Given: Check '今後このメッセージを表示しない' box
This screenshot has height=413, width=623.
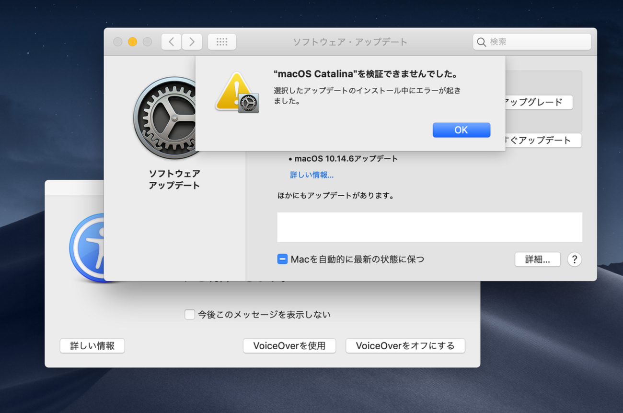Looking at the screenshot, I should tap(190, 315).
